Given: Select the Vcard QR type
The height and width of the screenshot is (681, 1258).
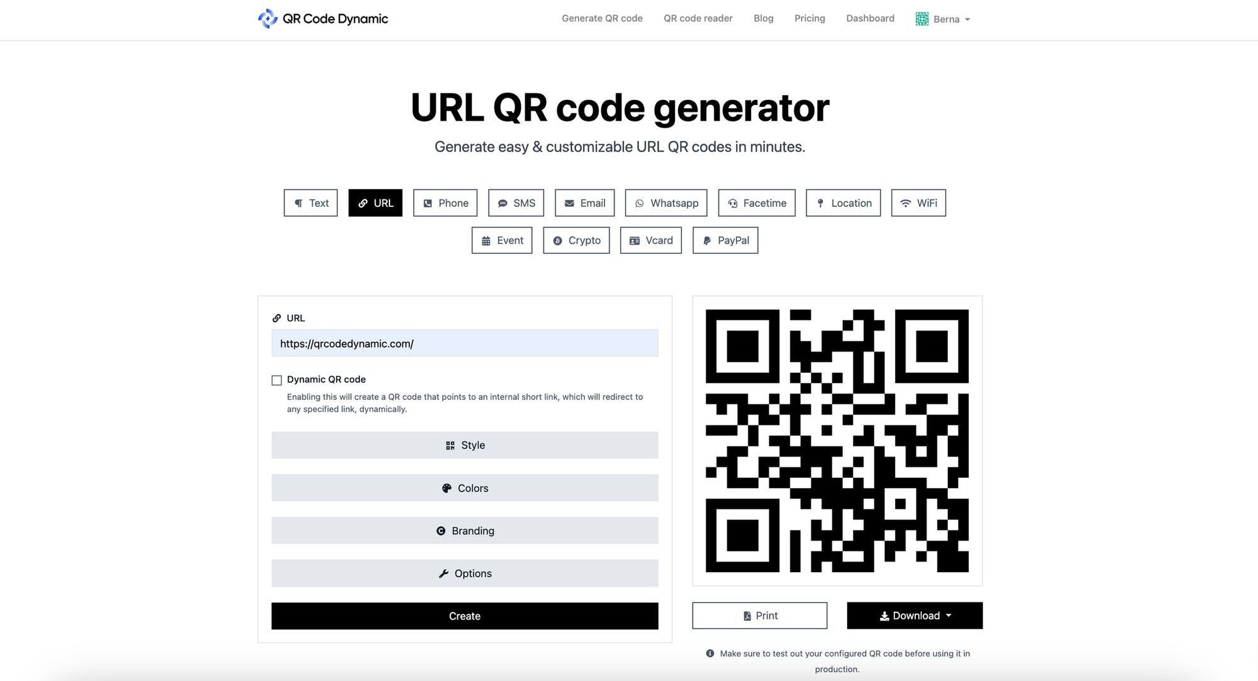Looking at the screenshot, I should [x=651, y=240].
